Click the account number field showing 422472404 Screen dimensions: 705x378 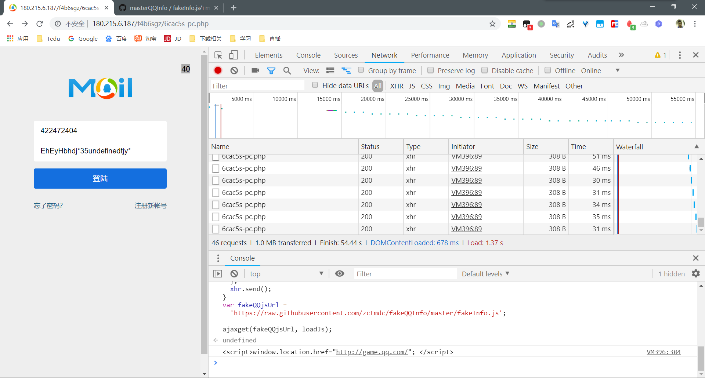(100, 131)
